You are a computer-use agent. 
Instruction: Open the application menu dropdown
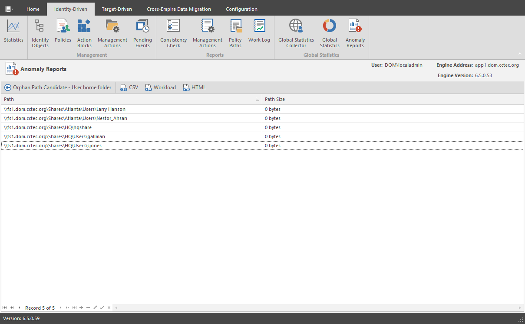(x=9, y=9)
